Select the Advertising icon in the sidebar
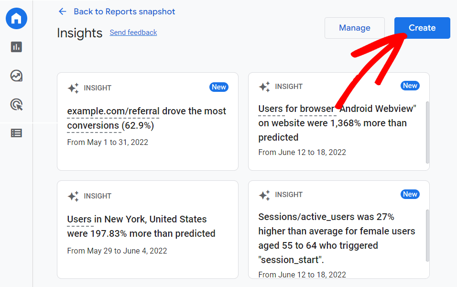 pyautogui.click(x=16, y=104)
